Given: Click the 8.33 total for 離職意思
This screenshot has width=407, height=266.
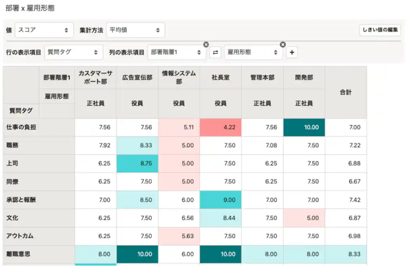Looking at the screenshot, I should tap(346, 254).
